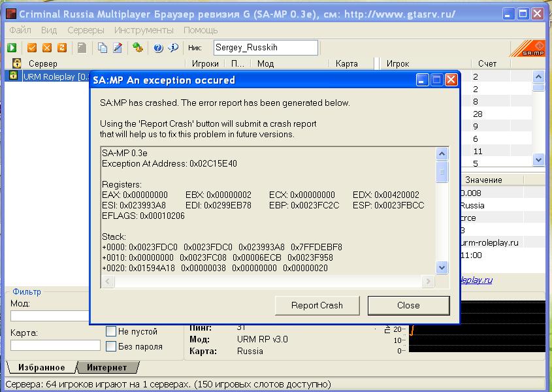552x392 pixels.
Task: Click the URM RP v3.0 mod value
Action: (x=262, y=339)
